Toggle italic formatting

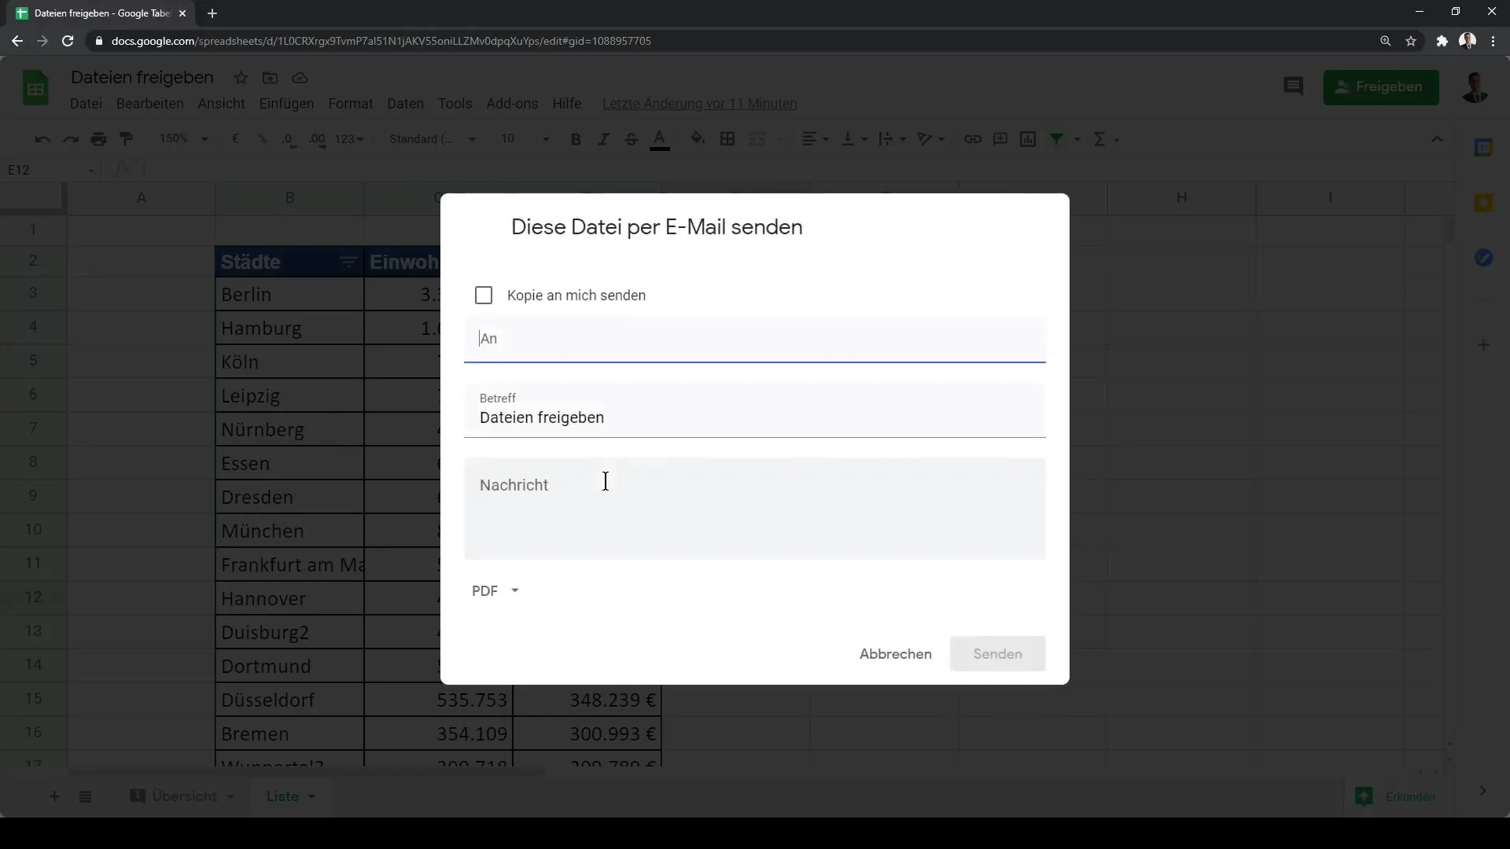coord(603,139)
